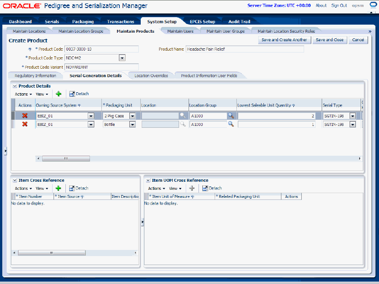Switch to the Serials tab

(x=52, y=21)
